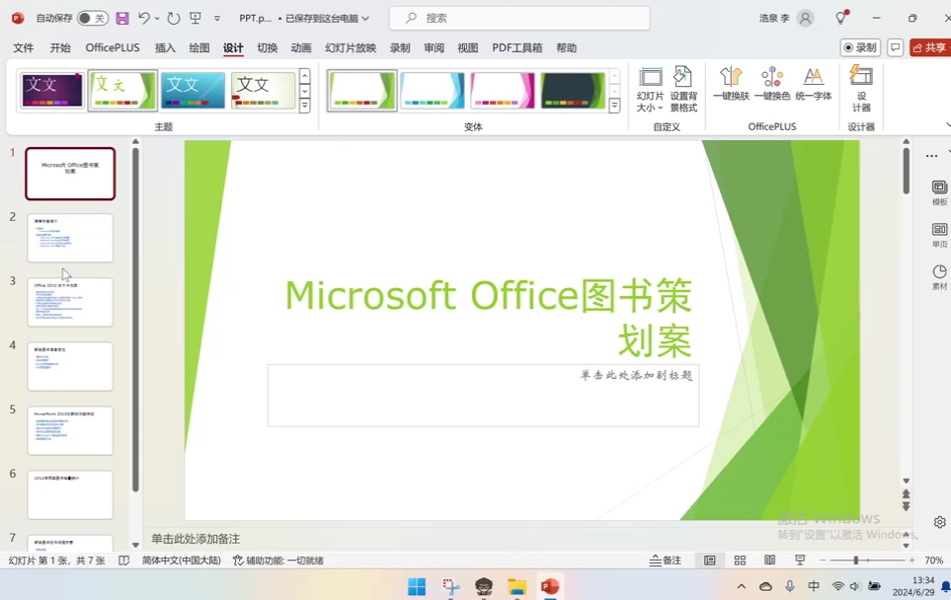Click the 一键换色 icon in the ribbon
This screenshot has width=951, height=600.
(x=772, y=89)
